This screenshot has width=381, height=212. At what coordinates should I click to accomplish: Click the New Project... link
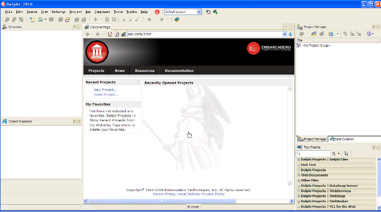[105, 90]
